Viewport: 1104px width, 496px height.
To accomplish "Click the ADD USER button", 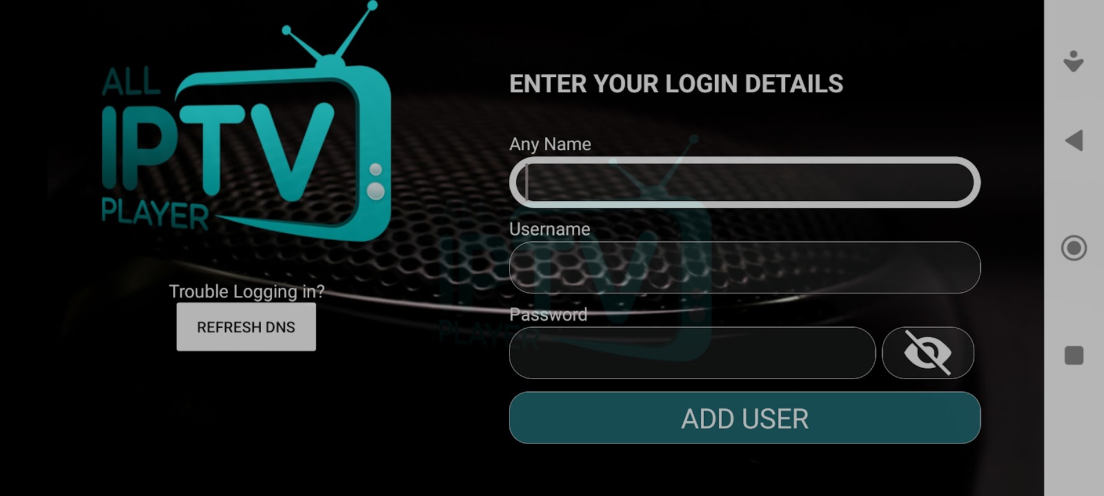I will coord(745,418).
